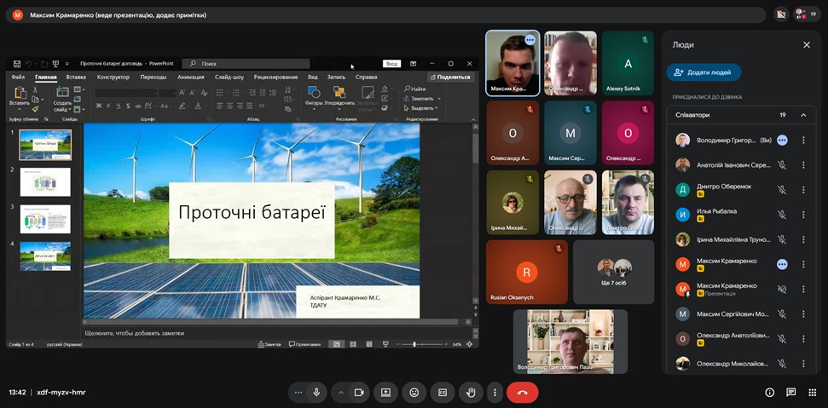The height and width of the screenshot is (408, 828).
Task: Expand video settings arrow beside camera
Action: (x=340, y=393)
